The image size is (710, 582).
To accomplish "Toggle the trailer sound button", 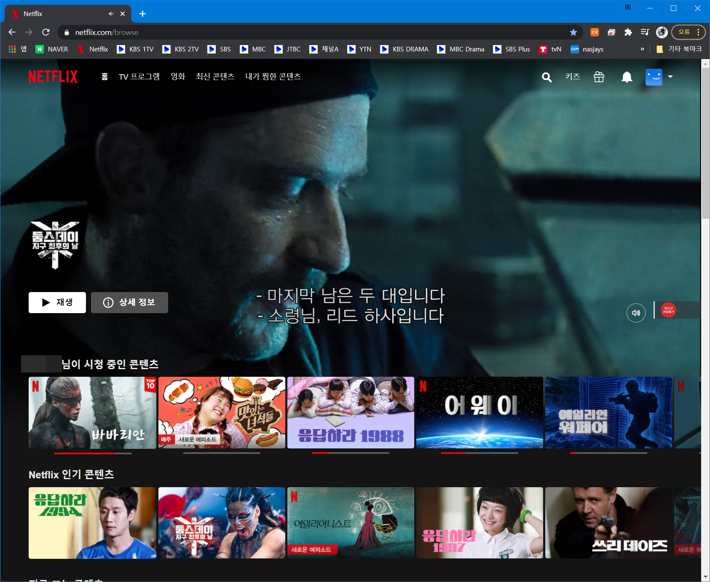I will coord(636,313).
